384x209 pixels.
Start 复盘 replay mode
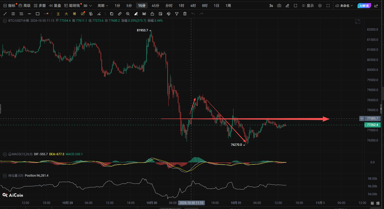click(55, 6)
